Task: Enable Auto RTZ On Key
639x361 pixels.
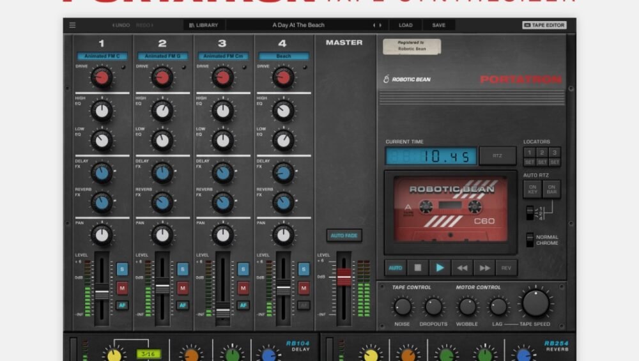Action: (x=532, y=189)
